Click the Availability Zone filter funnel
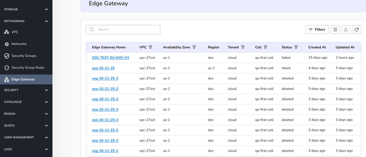 pyautogui.click(x=194, y=47)
